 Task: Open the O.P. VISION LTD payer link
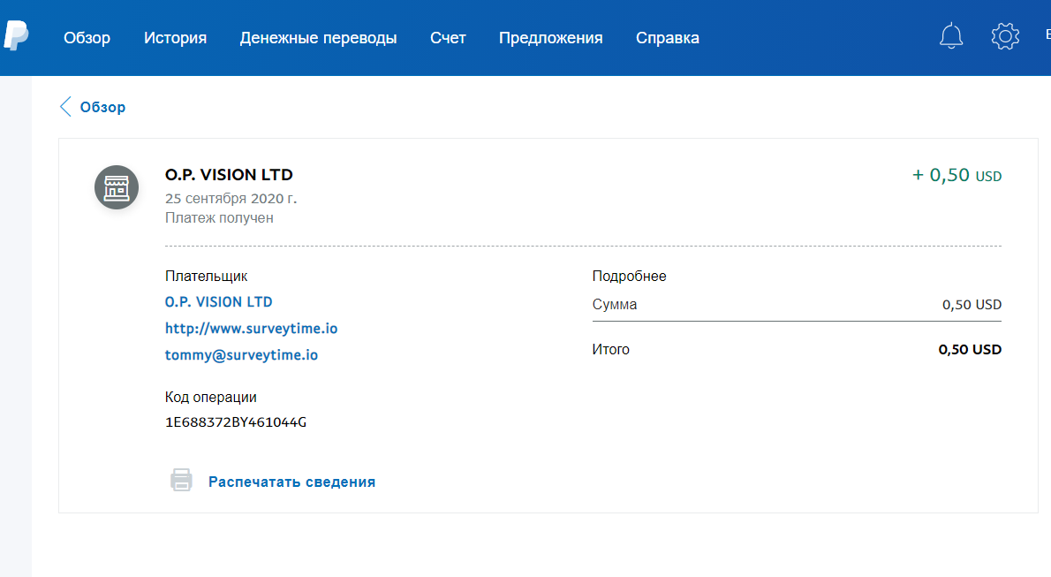click(218, 302)
